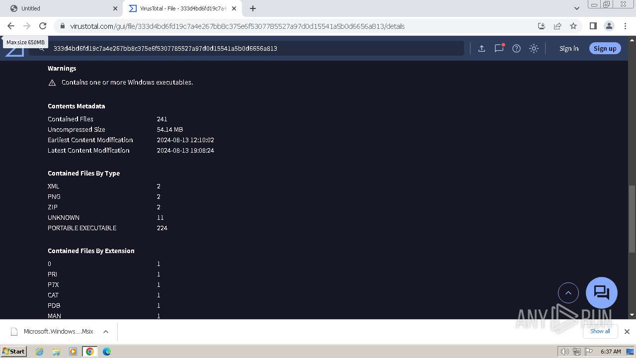Toggle the light/dark theme icon
The height and width of the screenshot is (358, 636).
click(534, 48)
